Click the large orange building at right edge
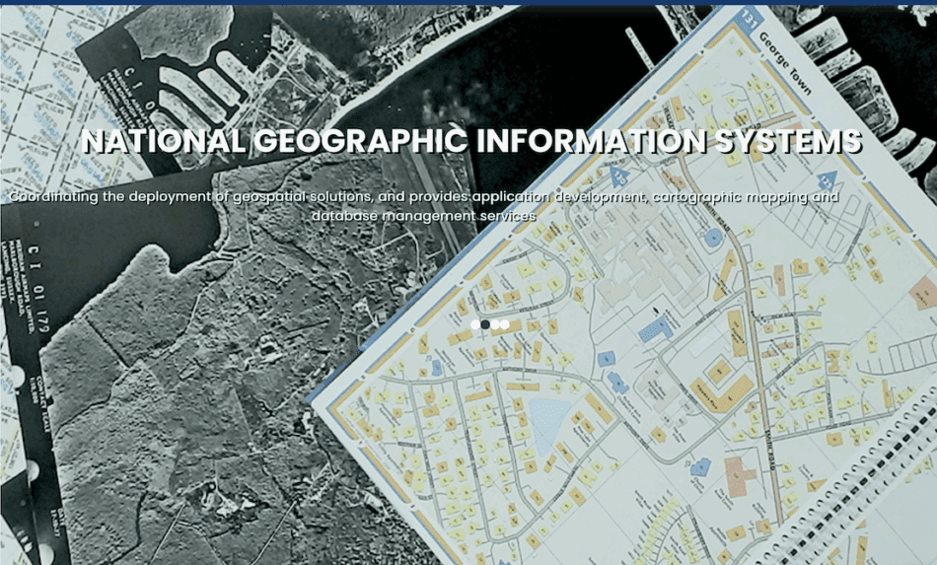This screenshot has height=565, width=937. pyautogui.click(x=923, y=292)
